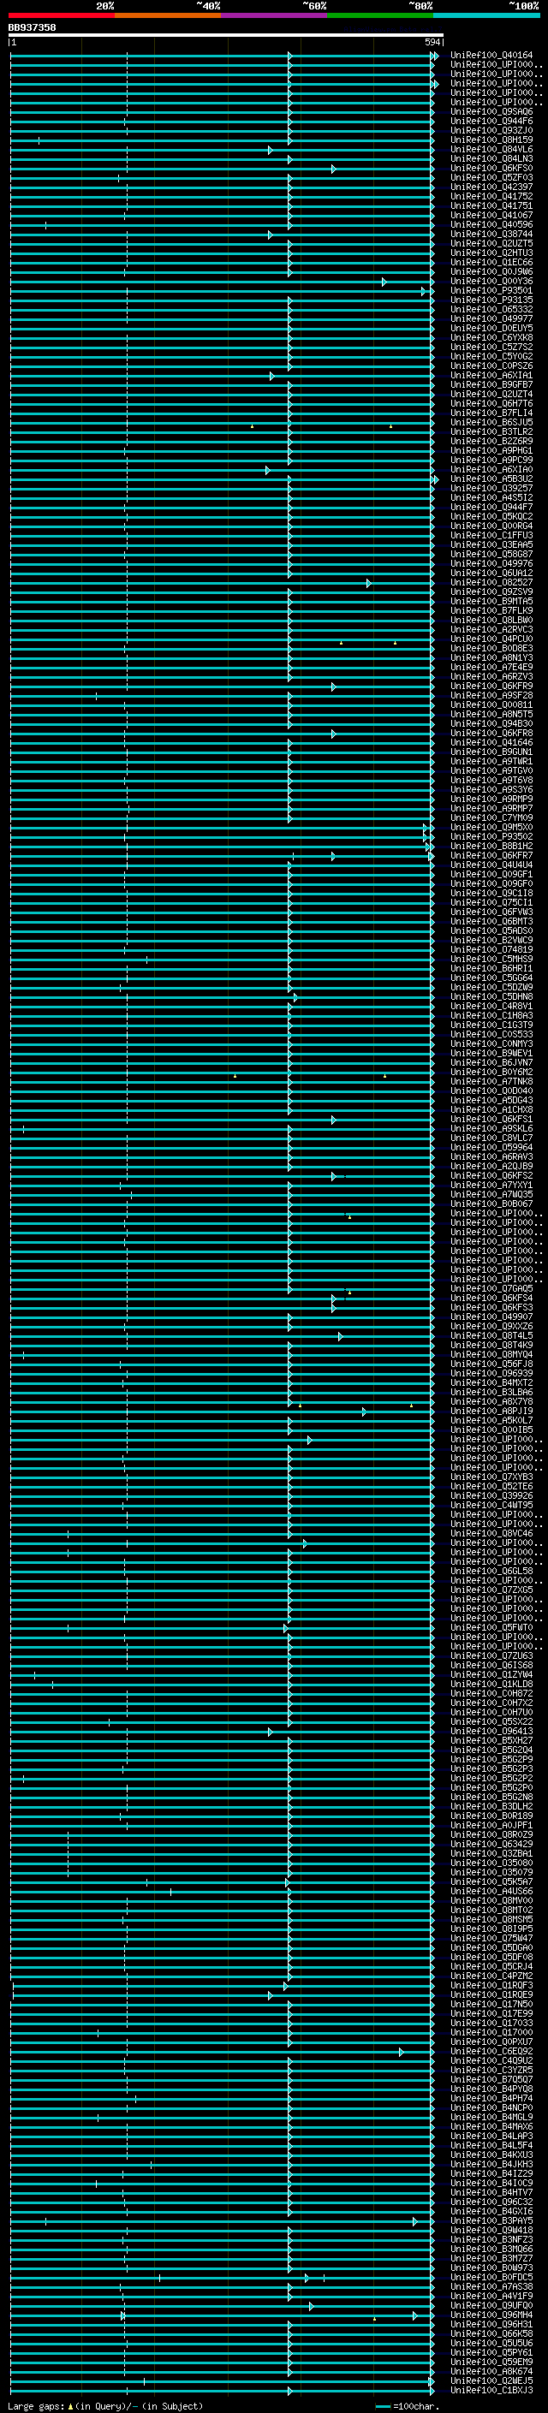Open the last hit UniRef100_C1BXJ3
This screenshot has height=2413, width=548.
(x=491, y=2391)
